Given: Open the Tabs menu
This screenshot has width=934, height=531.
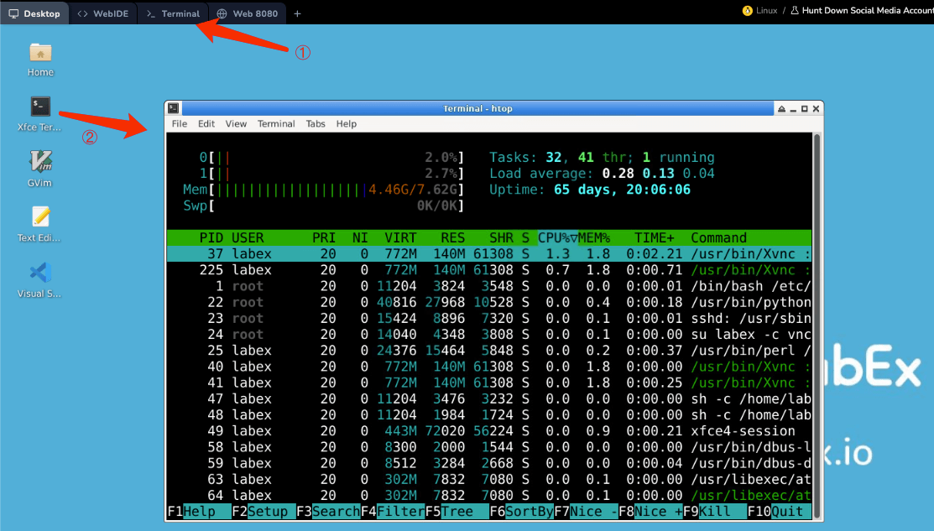Looking at the screenshot, I should [x=316, y=123].
